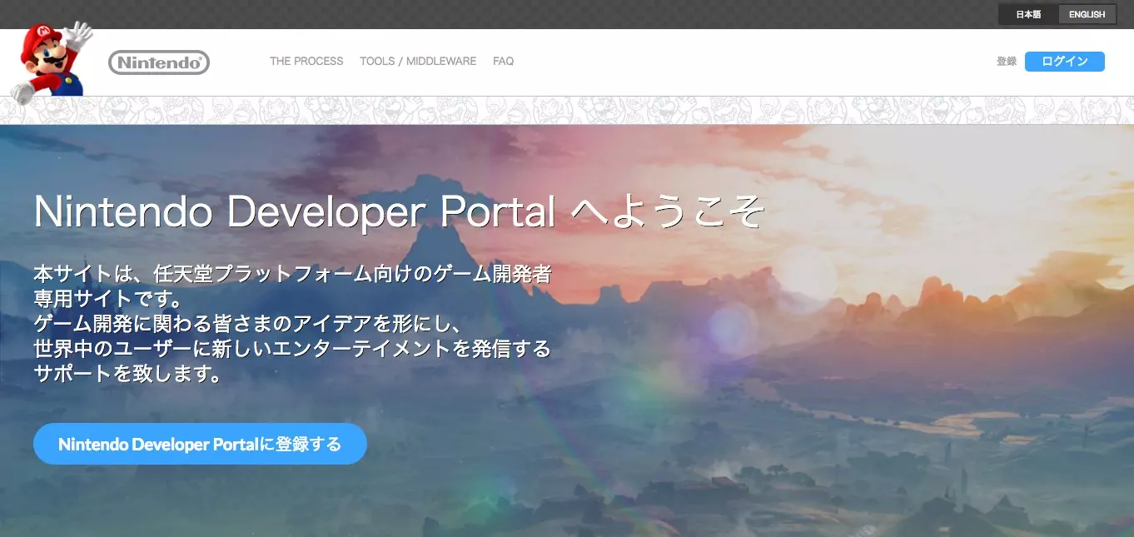Open THE PROCESS menu item

coord(306,62)
